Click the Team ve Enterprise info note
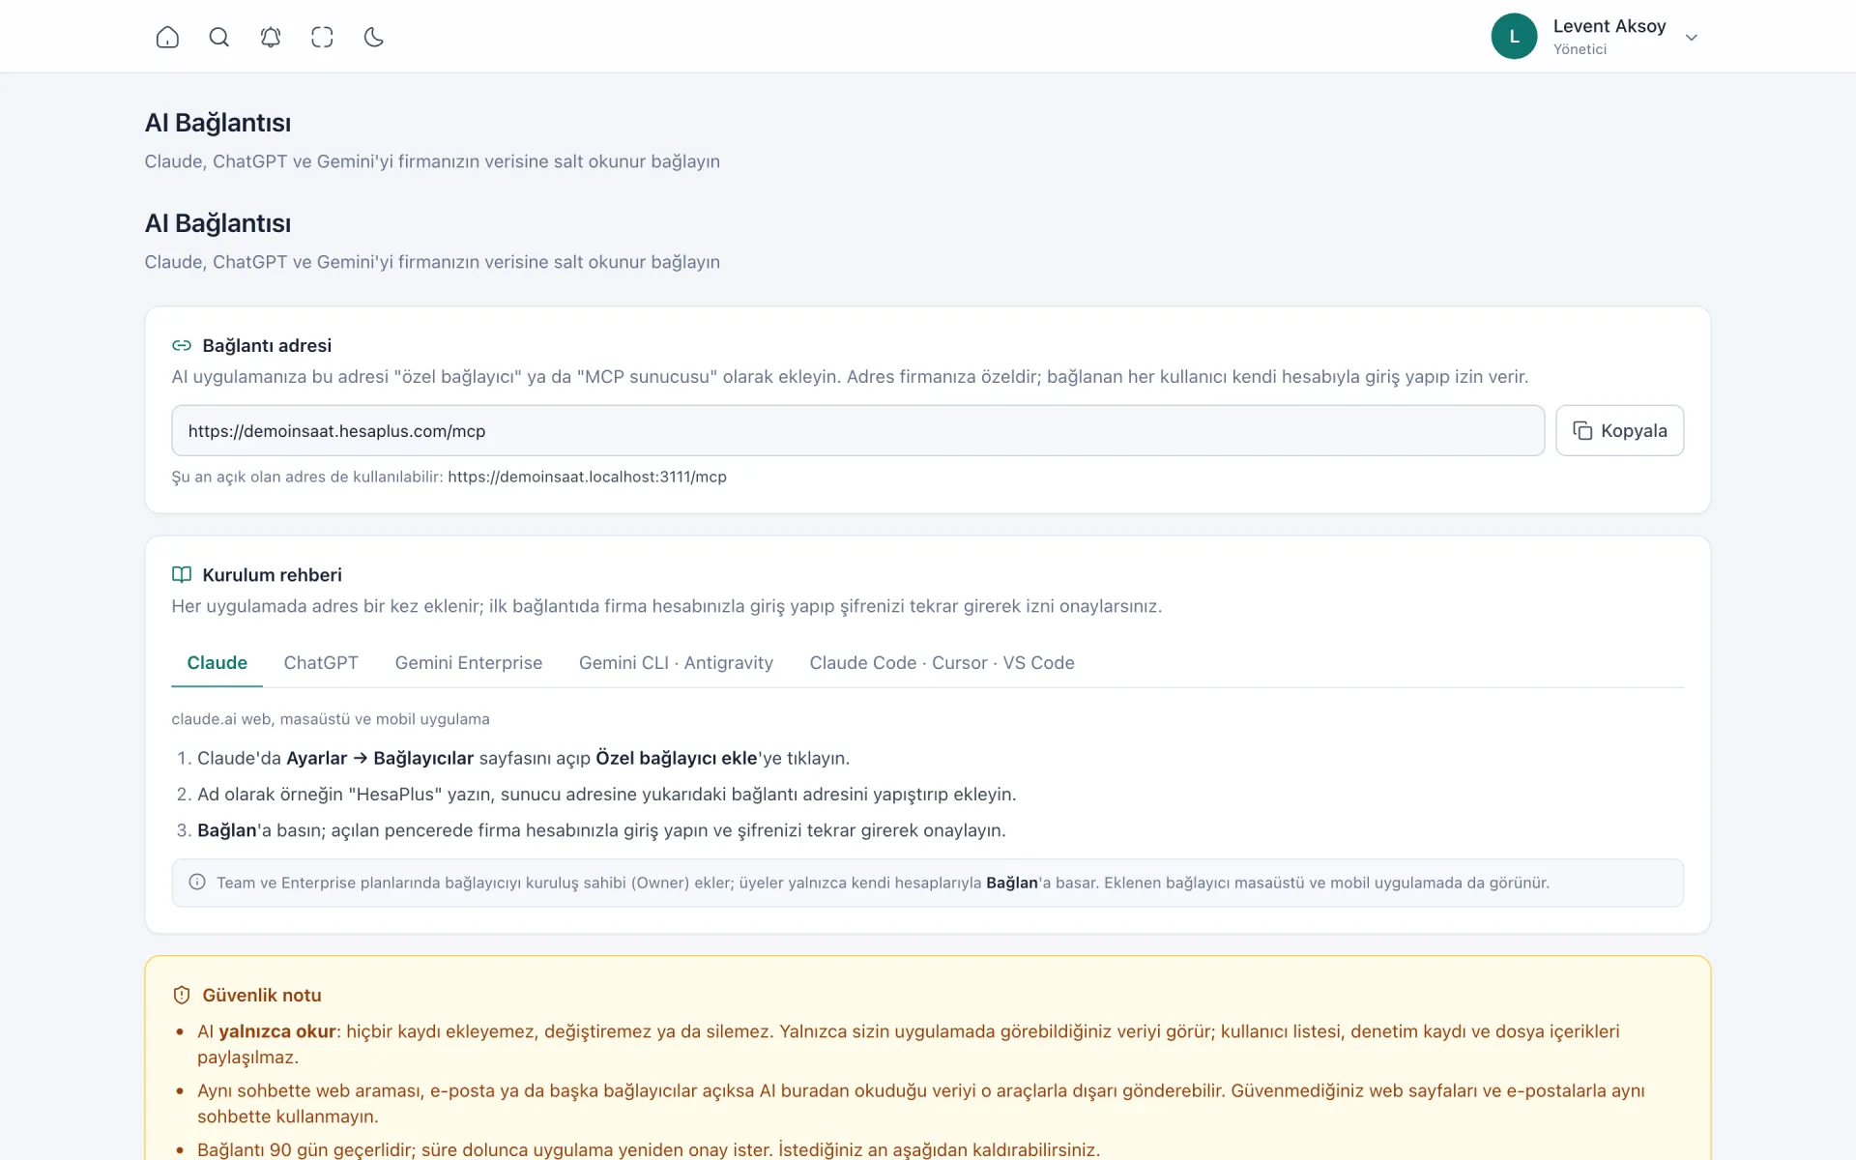The height and width of the screenshot is (1160, 1856). (927, 883)
